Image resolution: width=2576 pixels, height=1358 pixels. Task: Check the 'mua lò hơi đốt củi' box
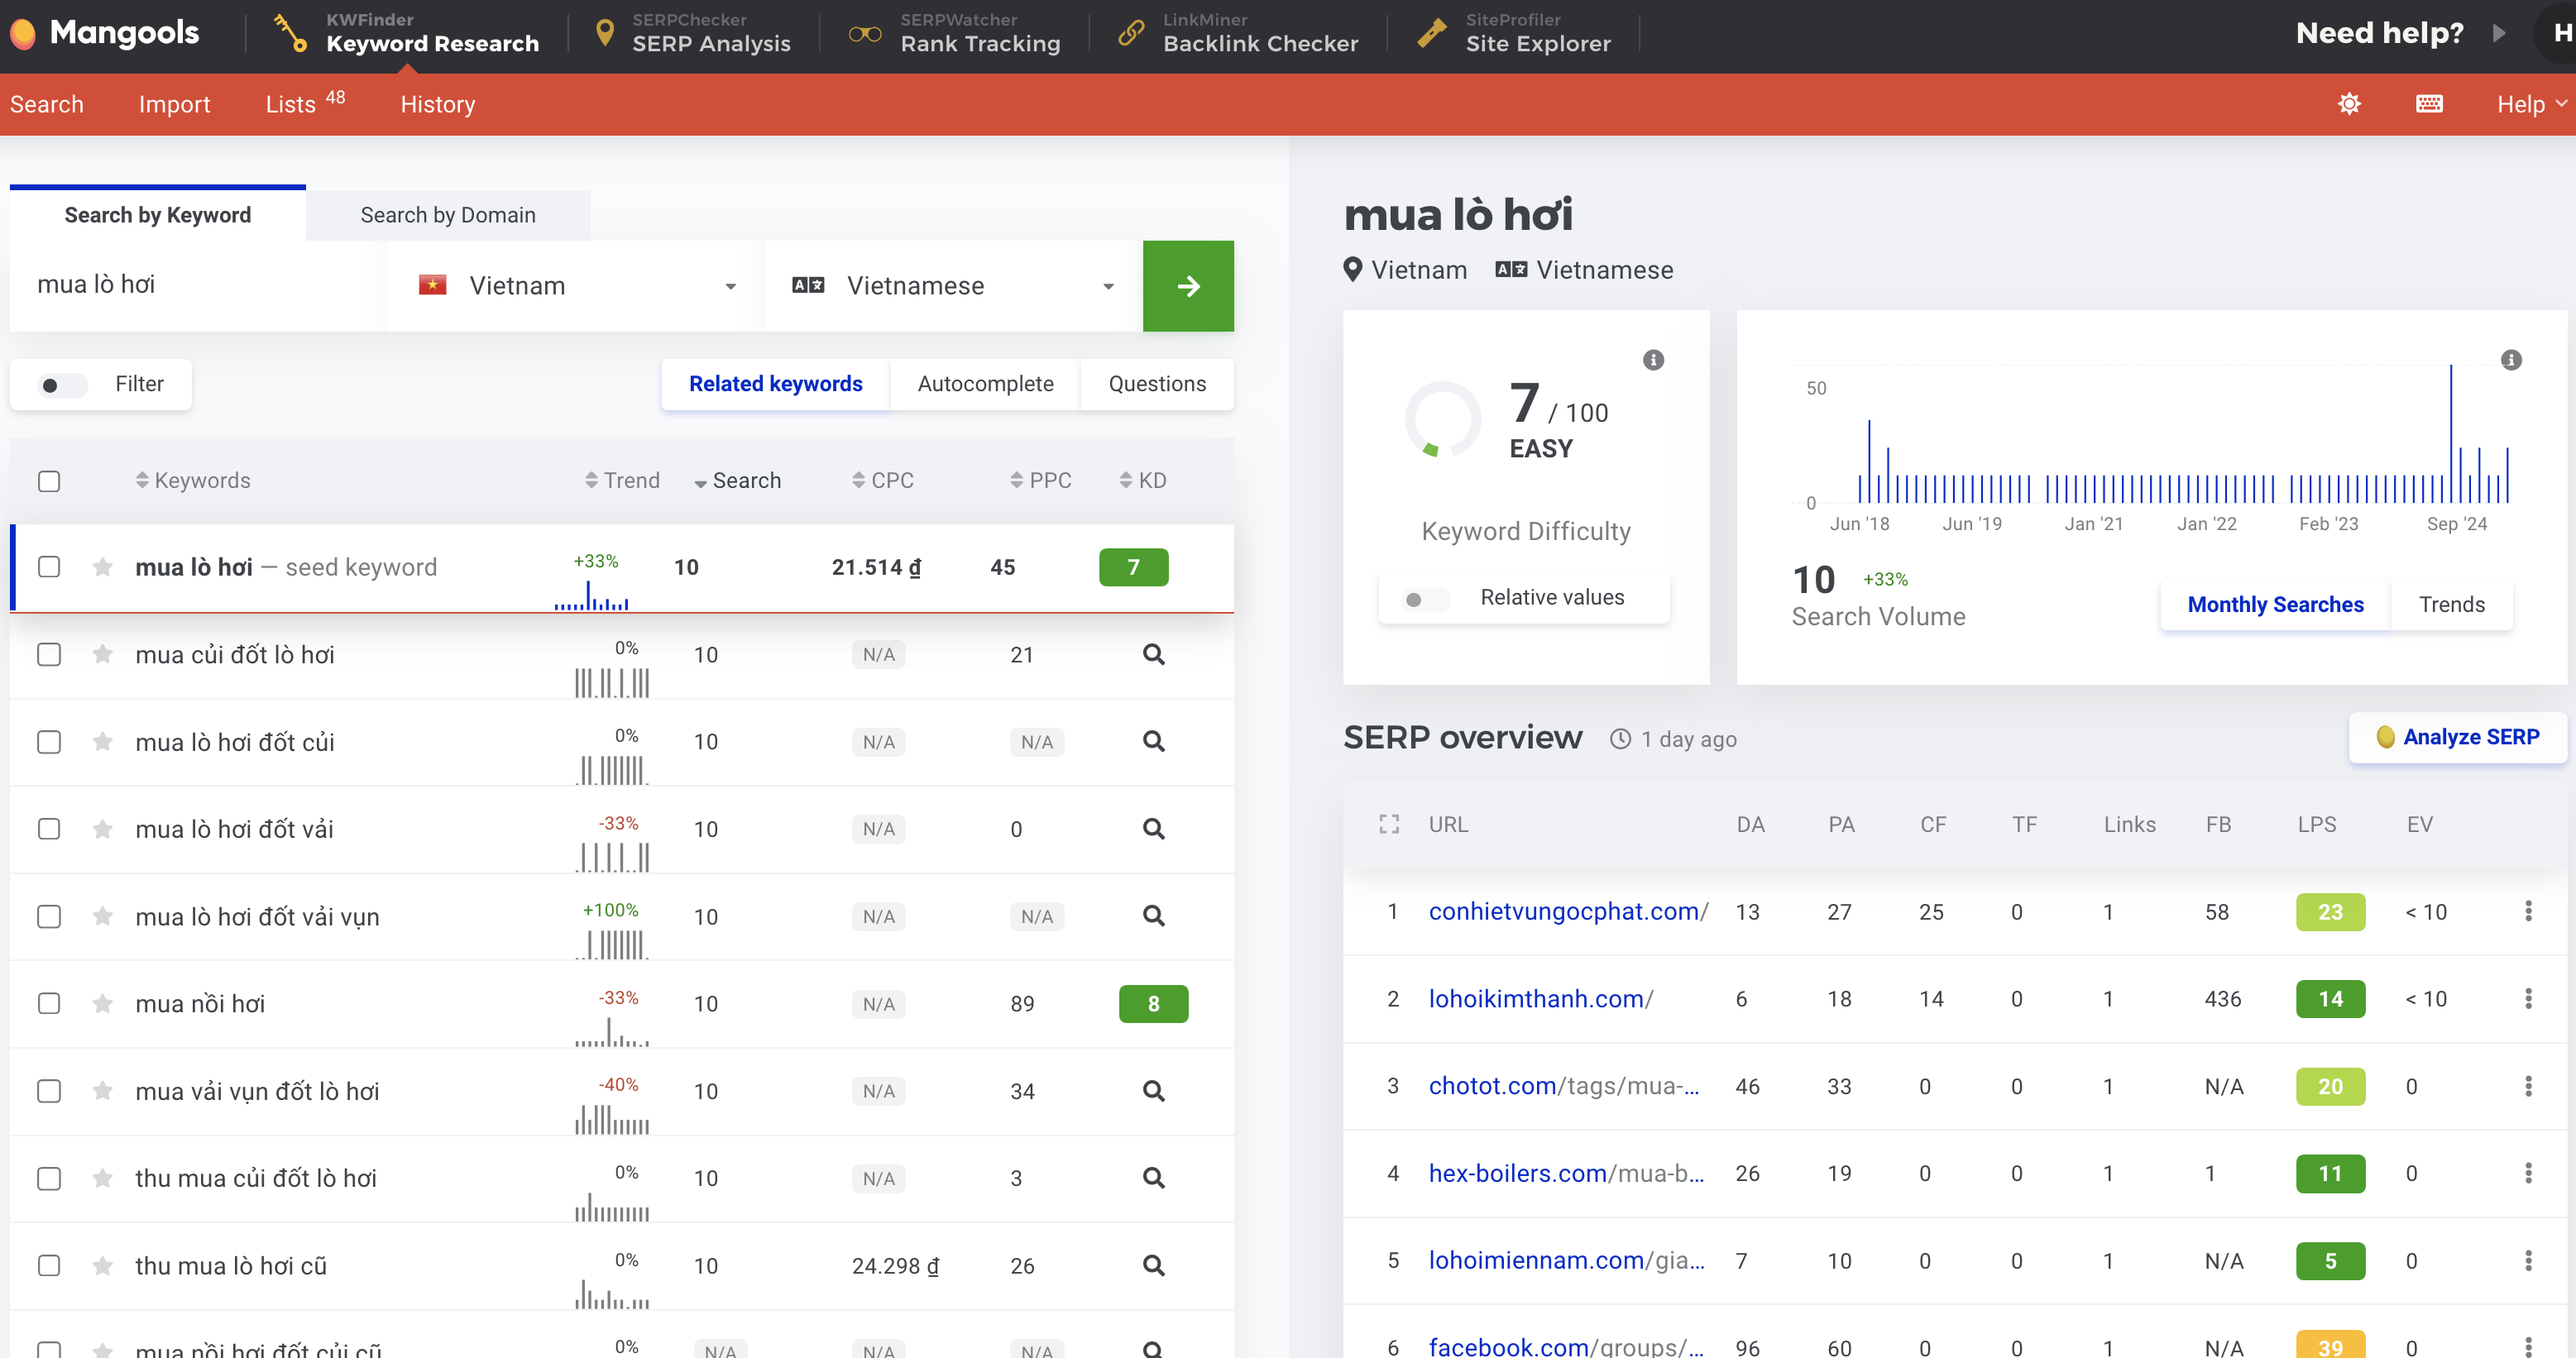[49, 741]
